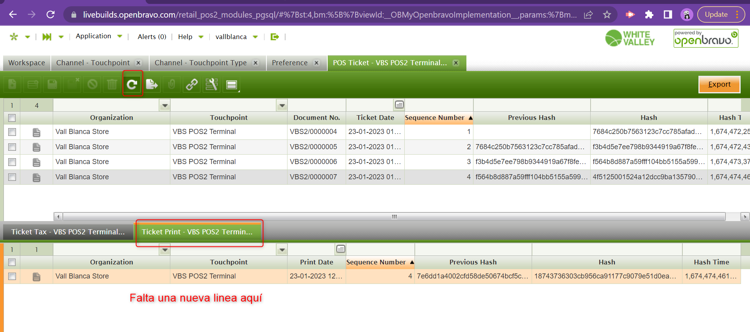Expand the Help dropdown arrow
The height and width of the screenshot is (332, 750).
pyautogui.click(x=201, y=37)
